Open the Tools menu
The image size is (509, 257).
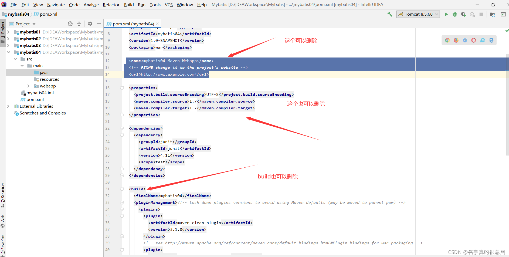click(155, 5)
